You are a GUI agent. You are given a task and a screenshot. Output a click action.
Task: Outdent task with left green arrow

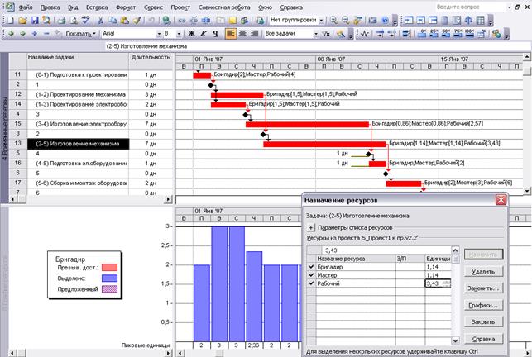coord(11,34)
